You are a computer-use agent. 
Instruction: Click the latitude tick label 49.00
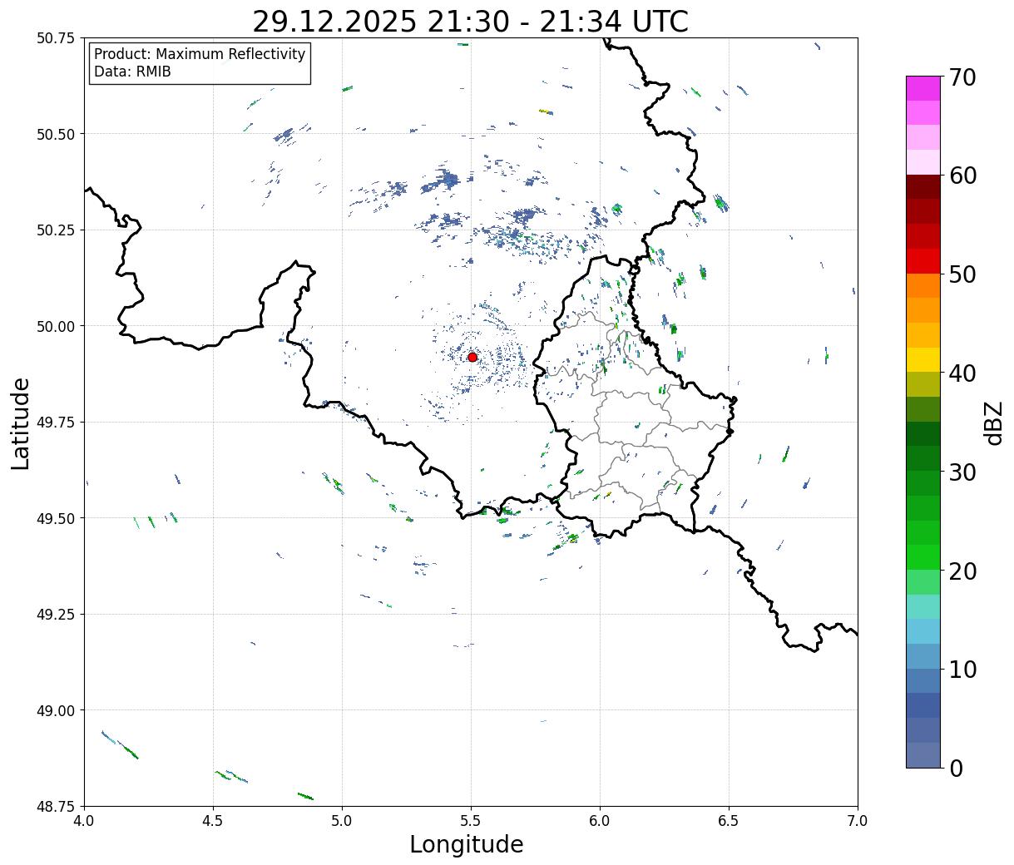(x=56, y=710)
